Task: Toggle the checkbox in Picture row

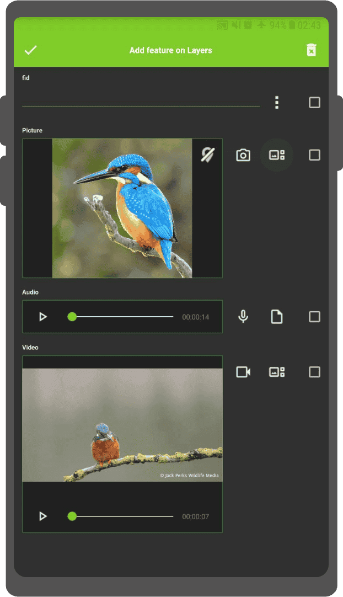Action: click(x=314, y=155)
